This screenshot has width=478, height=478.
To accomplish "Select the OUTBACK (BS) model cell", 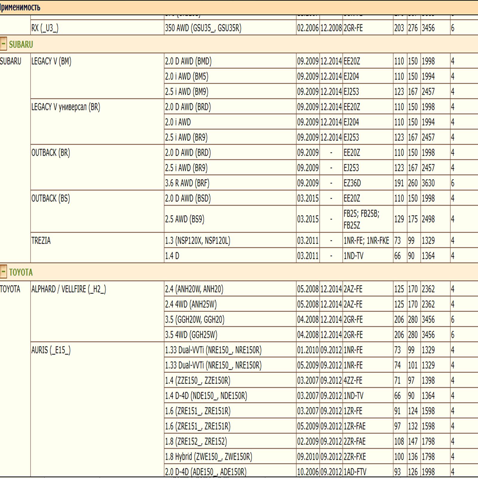I will coord(50,198).
